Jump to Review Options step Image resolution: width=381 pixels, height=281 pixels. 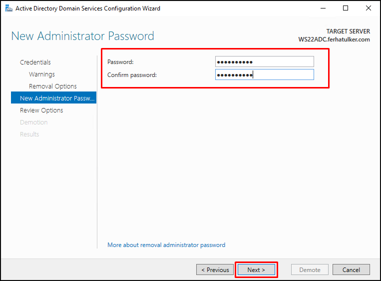(x=41, y=110)
